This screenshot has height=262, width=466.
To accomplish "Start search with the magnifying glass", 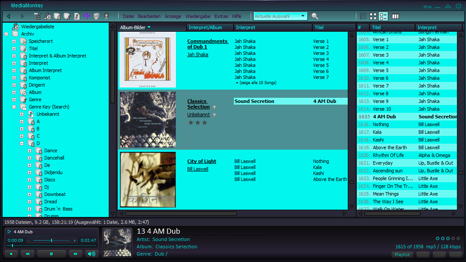I will (x=315, y=16).
